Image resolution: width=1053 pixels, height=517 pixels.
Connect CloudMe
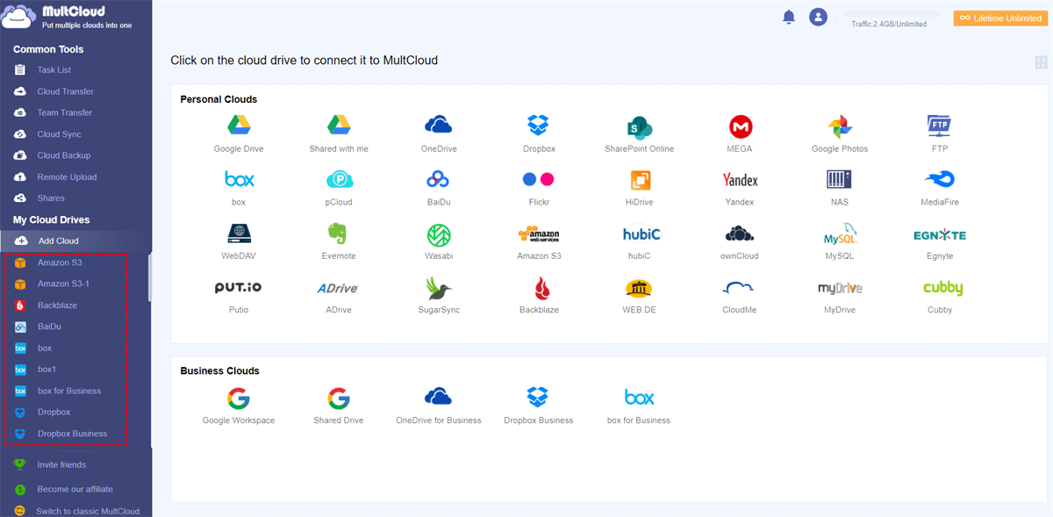pyautogui.click(x=740, y=295)
